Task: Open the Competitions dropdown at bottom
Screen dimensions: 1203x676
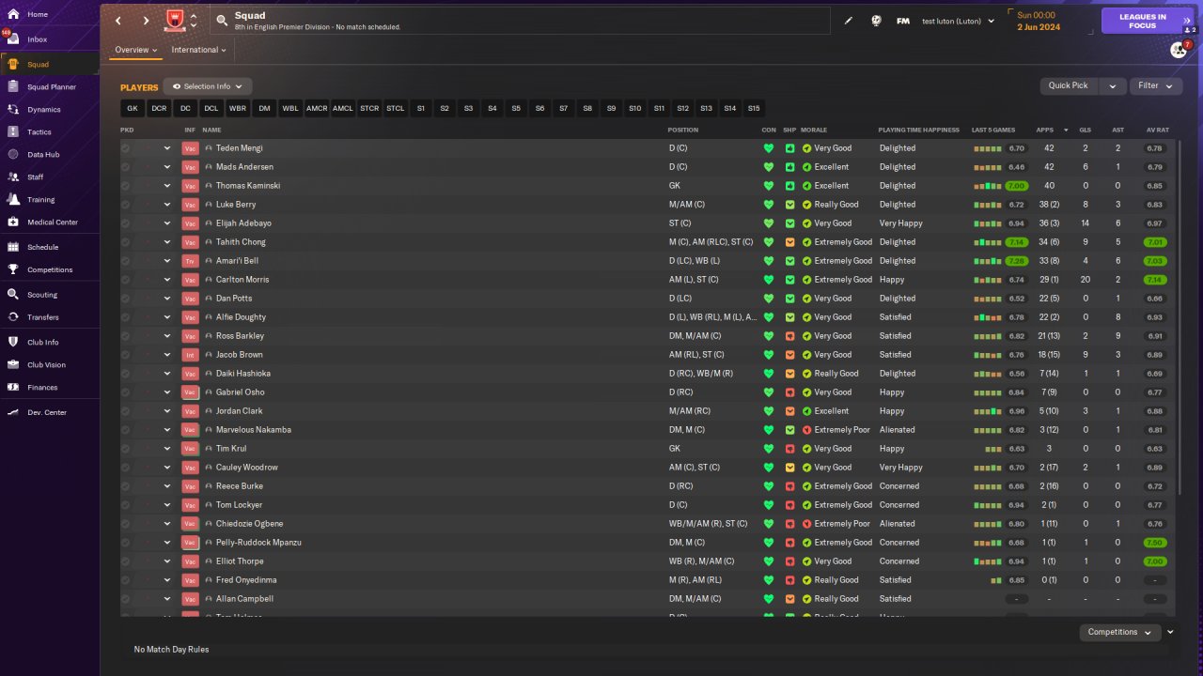Action: coord(1120,633)
